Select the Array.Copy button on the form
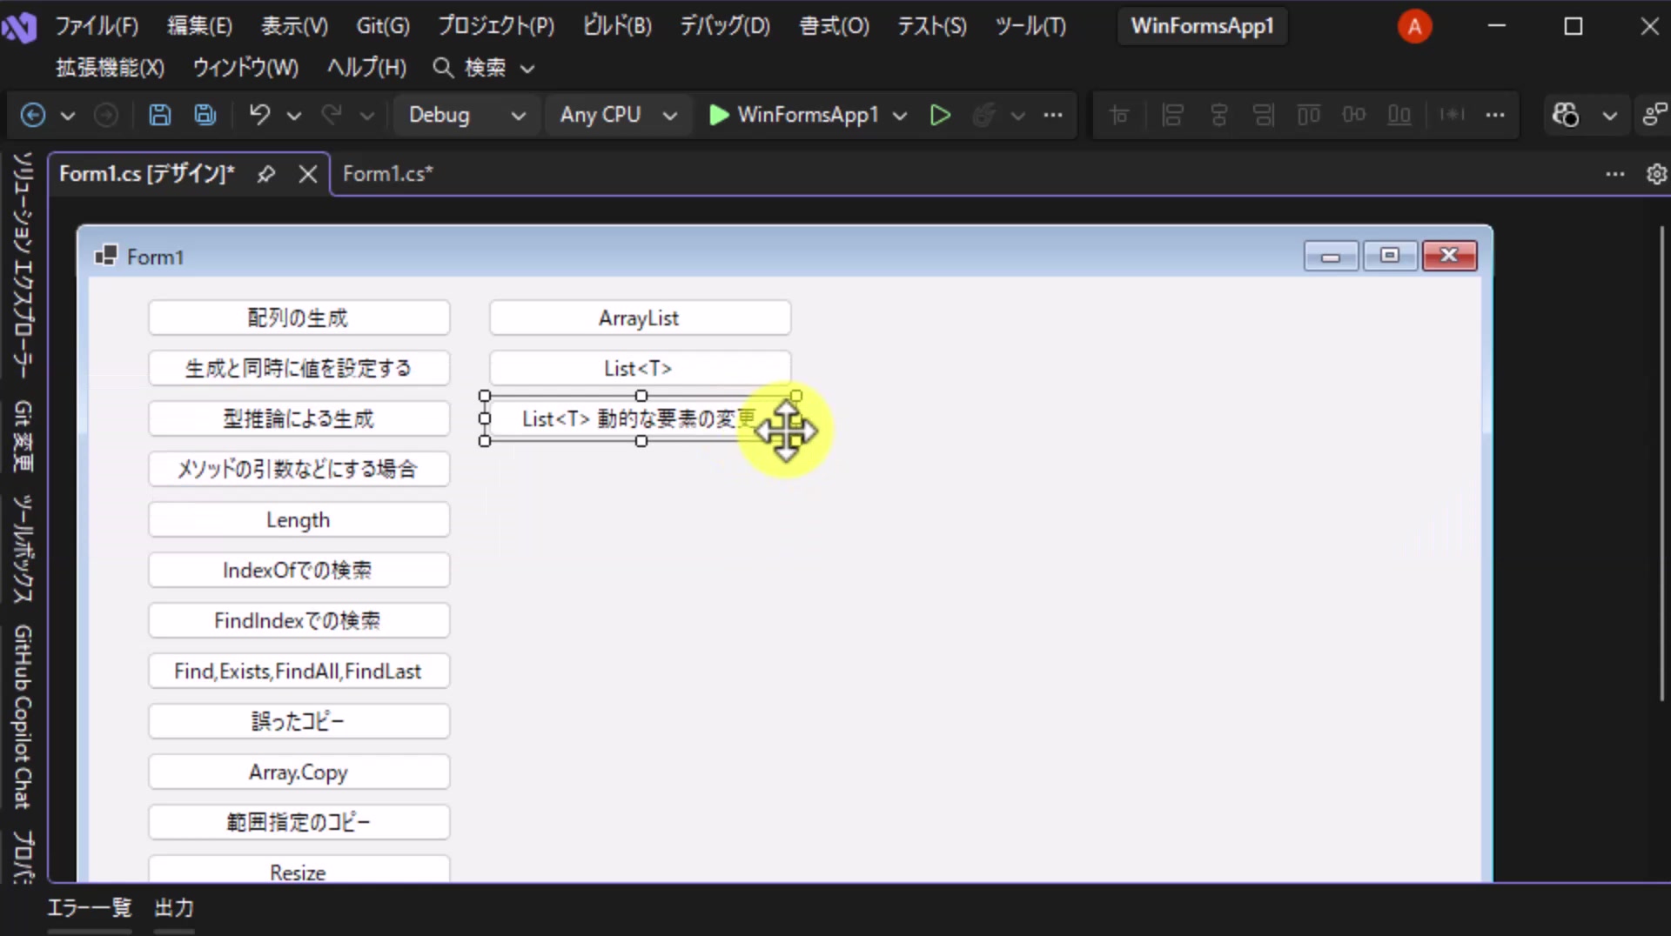This screenshot has width=1671, height=936. pyautogui.click(x=299, y=772)
